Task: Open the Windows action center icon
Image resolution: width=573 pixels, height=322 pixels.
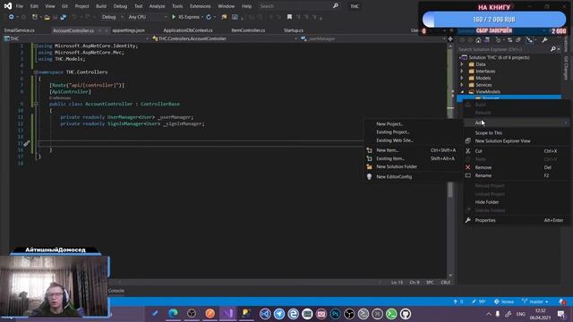Action: coord(561,314)
